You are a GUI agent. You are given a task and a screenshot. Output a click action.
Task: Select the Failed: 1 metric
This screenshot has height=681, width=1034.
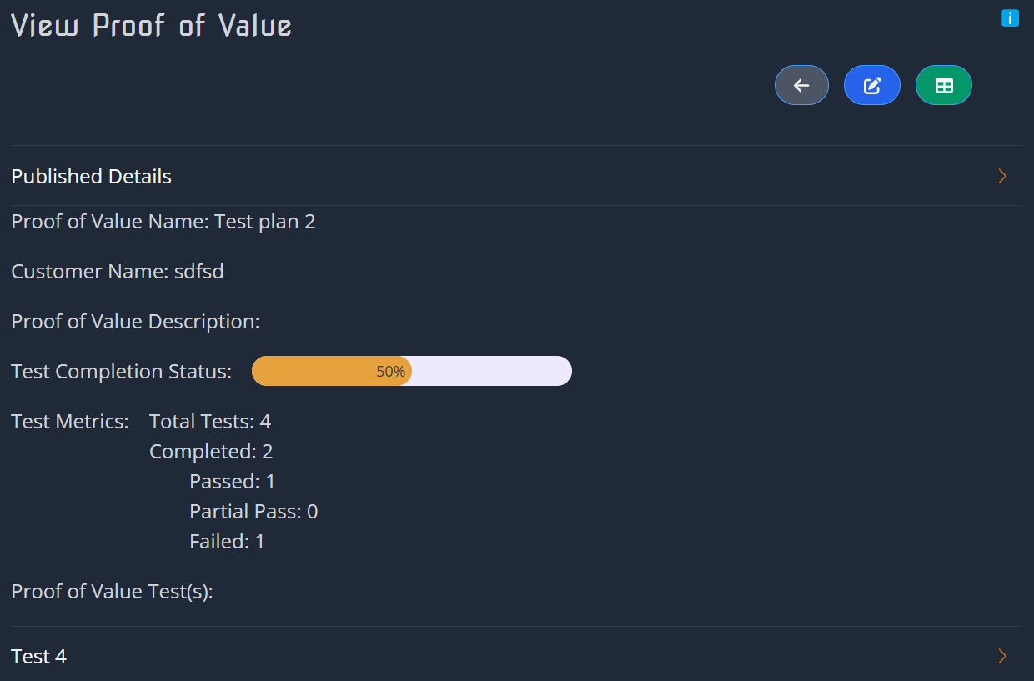coord(227,542)
